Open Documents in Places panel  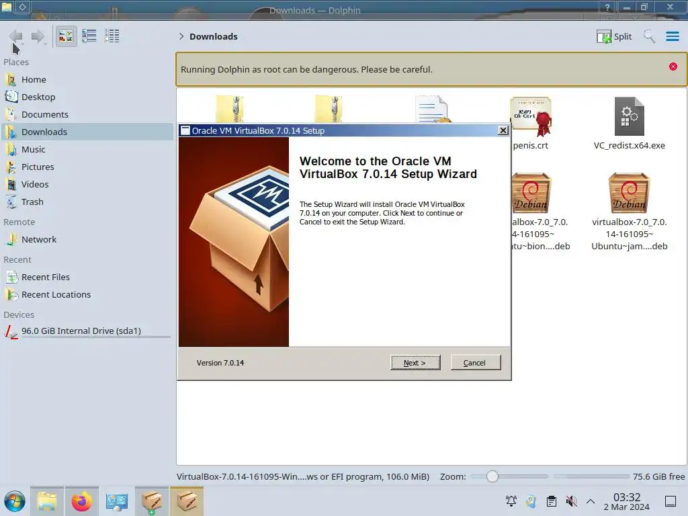pyautogui.click(x=88, y=114)
